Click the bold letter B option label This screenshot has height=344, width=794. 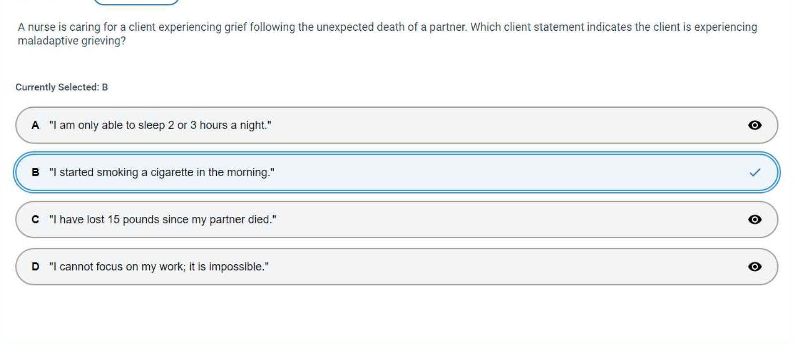click(x=35, y=172)
